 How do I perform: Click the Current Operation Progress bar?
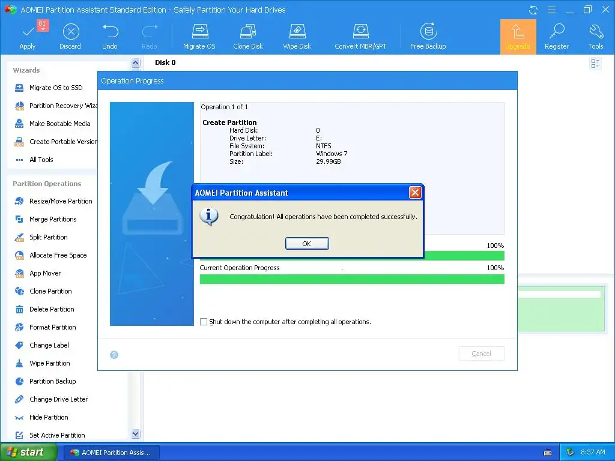point(352,279)
